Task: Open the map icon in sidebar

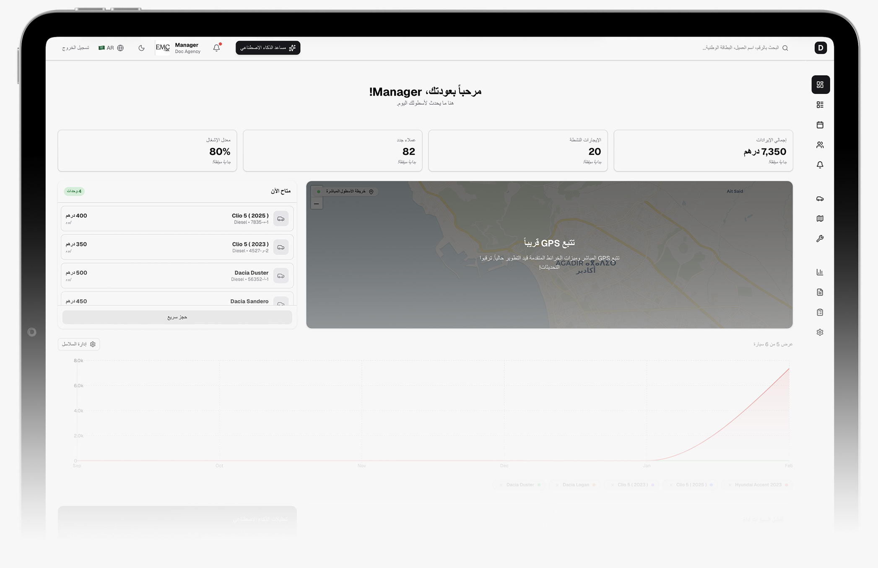Action: pyautogui.click(x=820, y=219)
